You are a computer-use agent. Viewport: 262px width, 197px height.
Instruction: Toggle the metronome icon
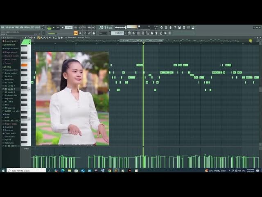click(76, 27)
